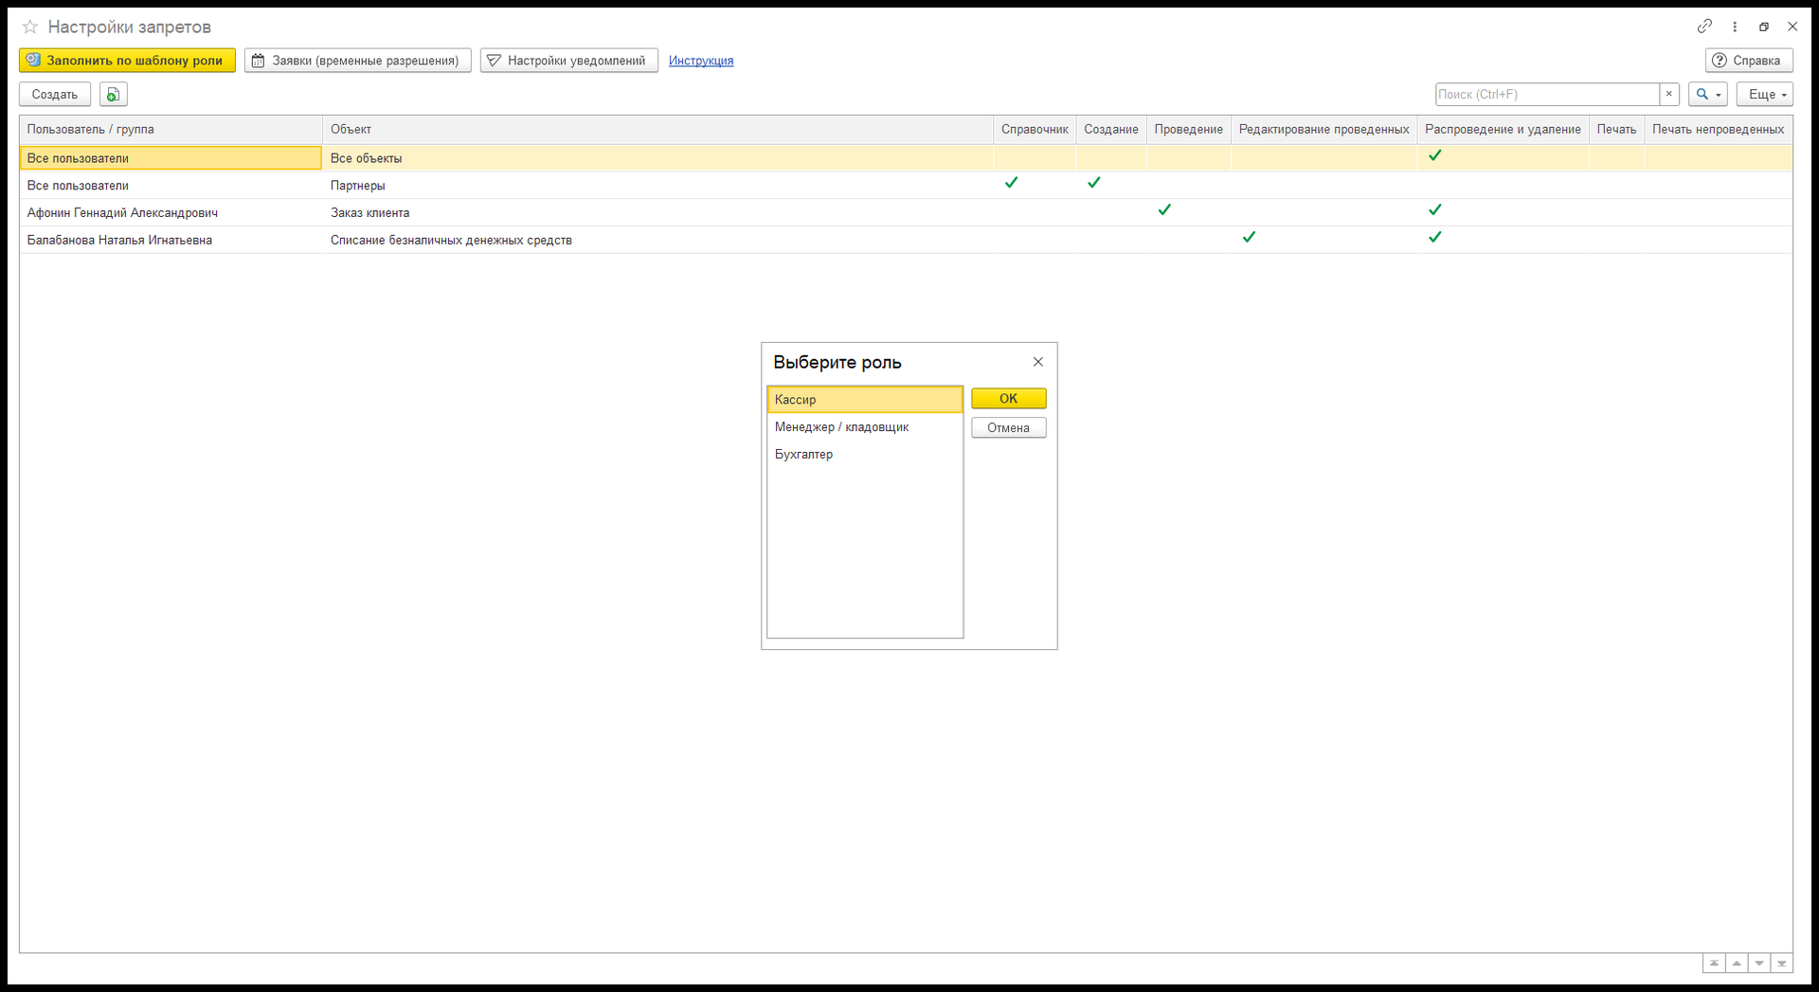The height and width of the screenshot is (992, 1819).
Task: Expand the search magnifier dropdown
Action: (x=1707, y=94)
